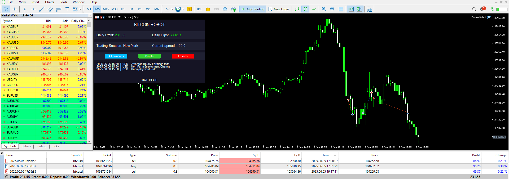Select the H4 timeframe
Image resolution: width=509 pixels, height=179 pixels.
(x=131, y=9)
